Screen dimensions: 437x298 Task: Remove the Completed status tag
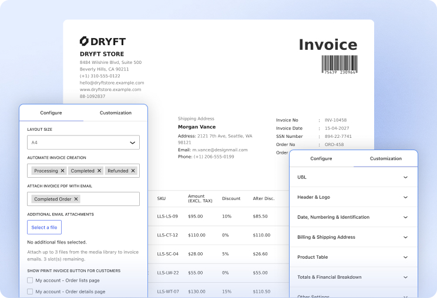click(99, 171)
